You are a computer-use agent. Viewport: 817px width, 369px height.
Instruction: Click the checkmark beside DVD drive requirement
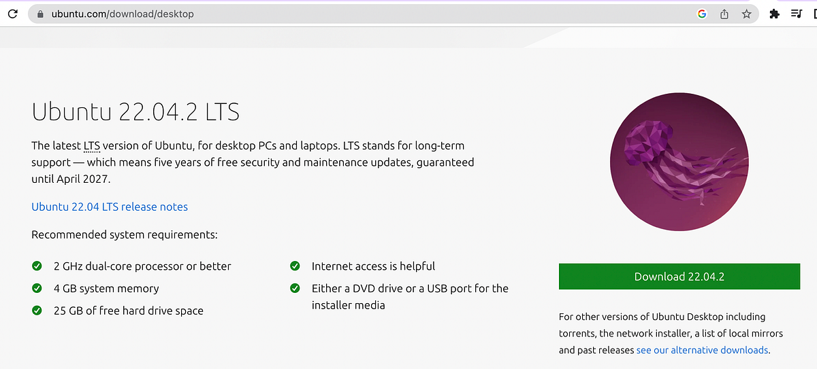click(295, 288)
